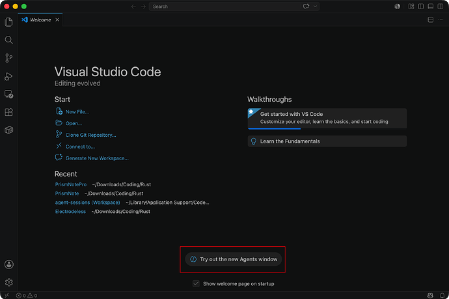This screenshot has height=299, width=449.
Task: Open the Accounts menu icon
Action: [x=9, y=264]
